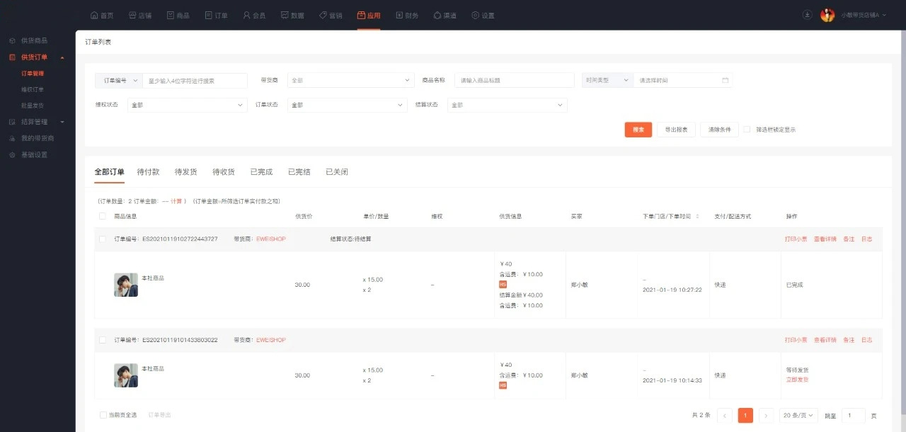Click 我的带货商 icon in sidebar
This screenshot has width=906, height=432.
(x=12, y=138)
